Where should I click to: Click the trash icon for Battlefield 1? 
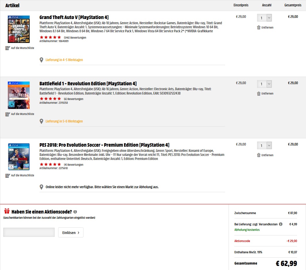pyautogui.click(x=259, y=94)
